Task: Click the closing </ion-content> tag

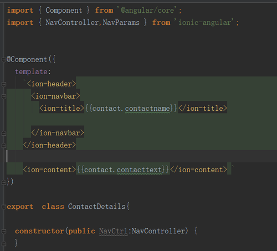Action: [198, 170]
